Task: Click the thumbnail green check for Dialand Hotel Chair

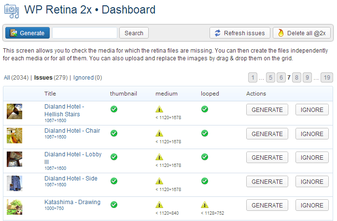Action: pyautogui.click(x=114, y=133)
